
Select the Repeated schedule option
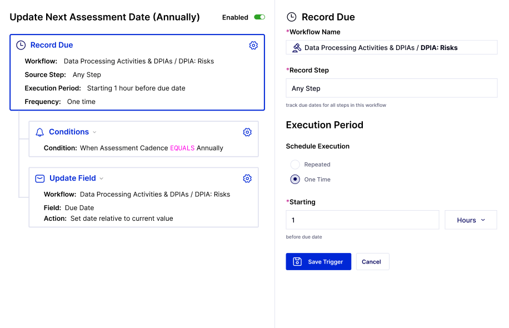click(295, 165)
